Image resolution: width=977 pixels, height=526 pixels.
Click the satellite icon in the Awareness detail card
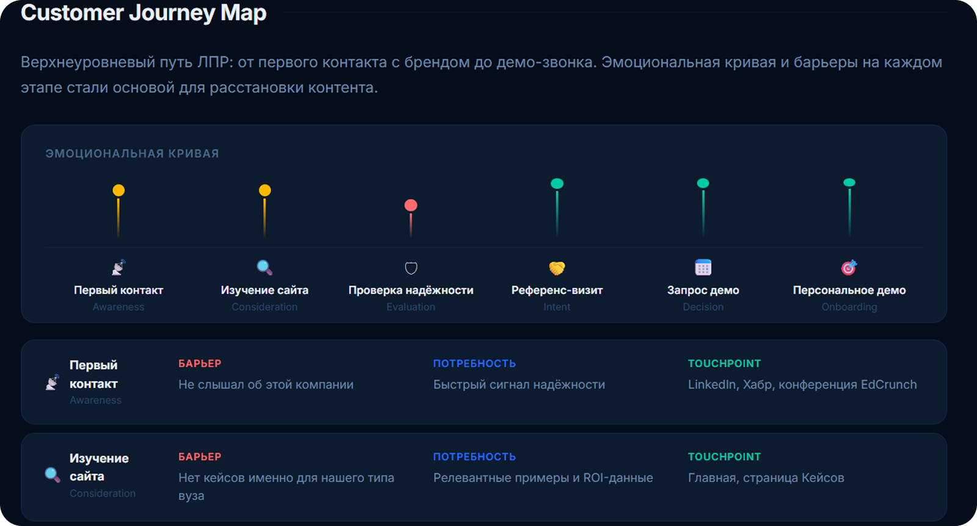pyautogui.click(x=53, y=382)
